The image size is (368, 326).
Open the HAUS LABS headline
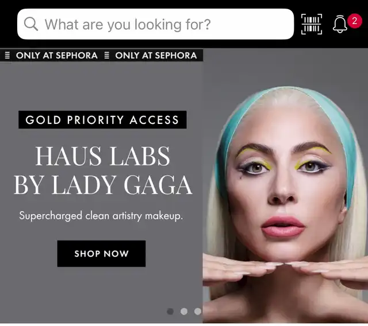(x=102, y=156)
